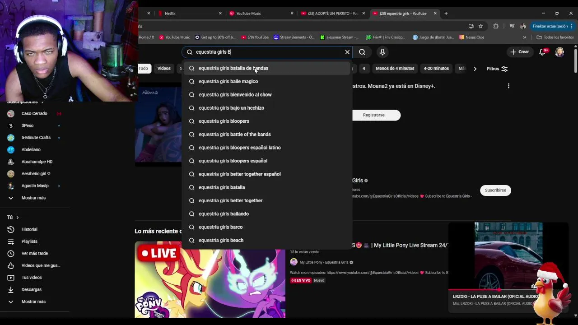Click the Crear button
Viewport: 578px width, 325px height.
coord(519,52)
